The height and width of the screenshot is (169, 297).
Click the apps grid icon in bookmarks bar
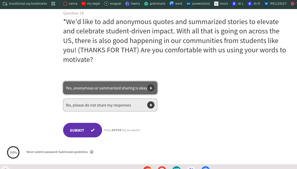(x=53, y=4)
